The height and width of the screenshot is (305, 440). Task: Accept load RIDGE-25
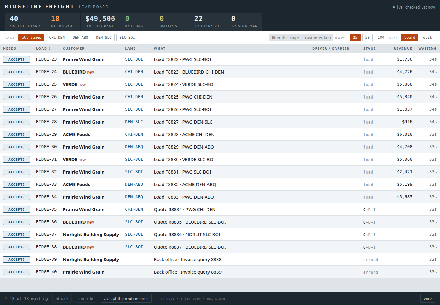point(16,84)
